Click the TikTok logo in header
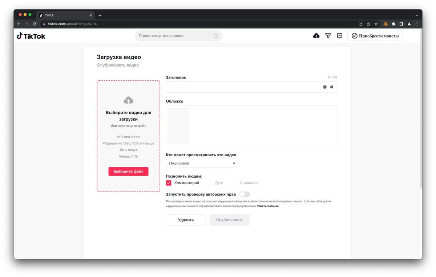Image resolution: width=436 pixels, height=277 pixels. 31,36
